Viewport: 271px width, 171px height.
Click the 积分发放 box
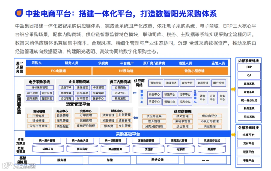[x=120, y=99]
